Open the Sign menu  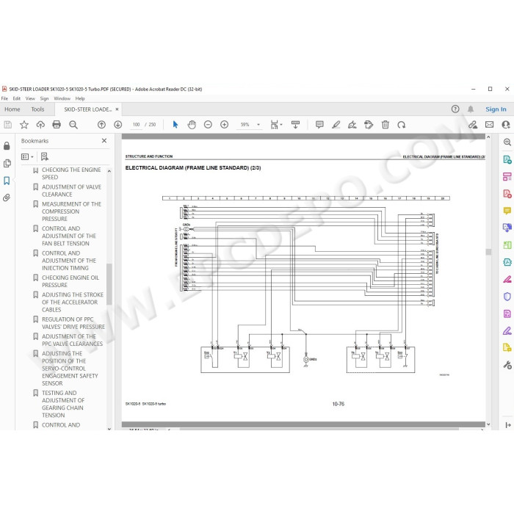click(44, 98)
